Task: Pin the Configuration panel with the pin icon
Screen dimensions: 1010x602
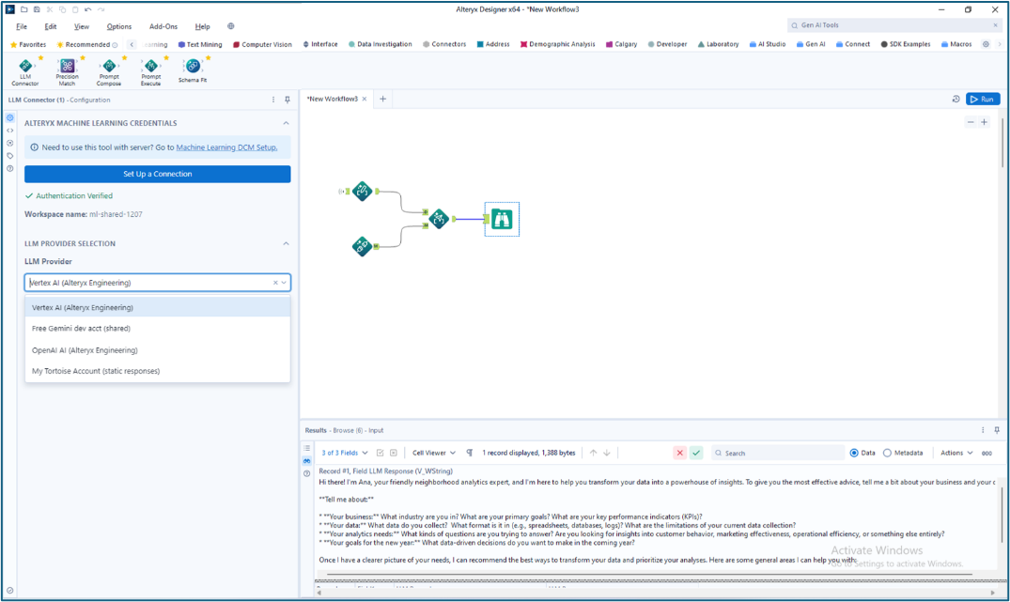Action: click(x=288, y=99)
